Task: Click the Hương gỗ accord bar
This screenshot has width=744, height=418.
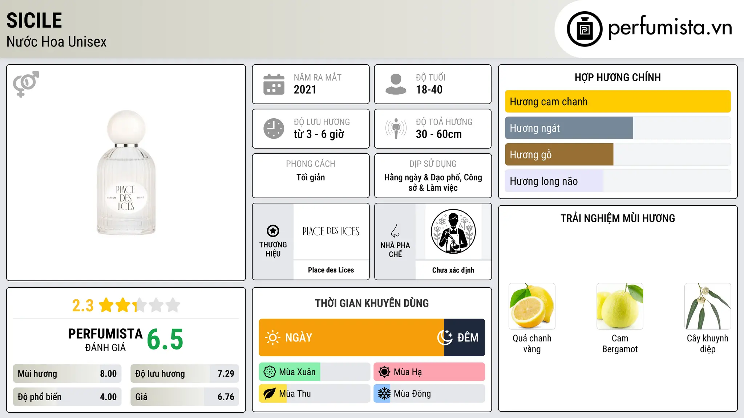Action: (618, 155)
